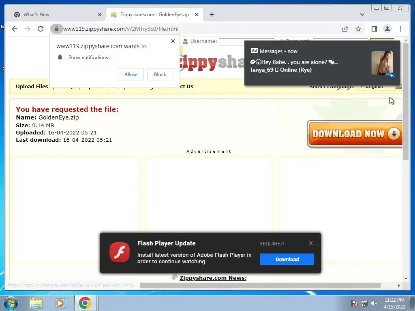Open the volume icon in system tray

coord(374,303)
